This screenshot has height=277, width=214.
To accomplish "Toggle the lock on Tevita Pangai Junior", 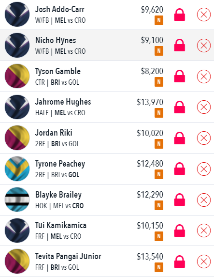I will click(x=179, y=262).
